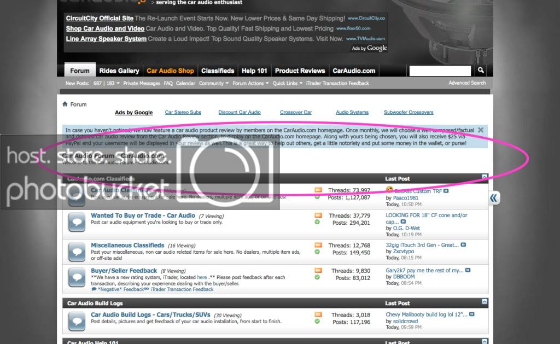The image size is (560, 344).
Task: Go to last post icon after Gary2k7 thread
Action: [468, 270]
